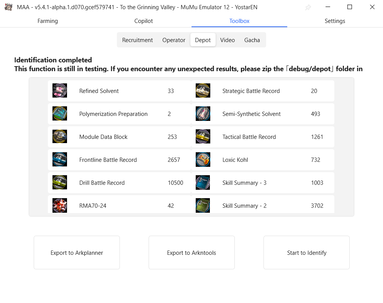Minimize the MAA window
Image resolution: width=383 pixels, height=303 pixels.
[x=328, y=7]
